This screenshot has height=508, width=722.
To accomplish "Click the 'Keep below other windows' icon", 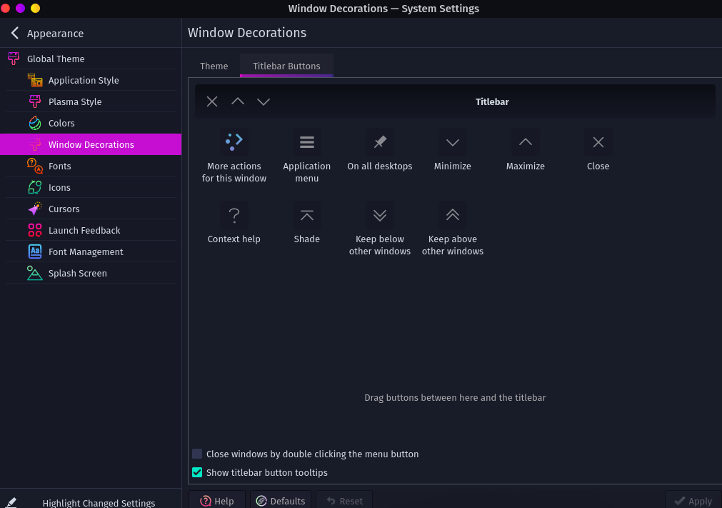I will click(380, 215).
